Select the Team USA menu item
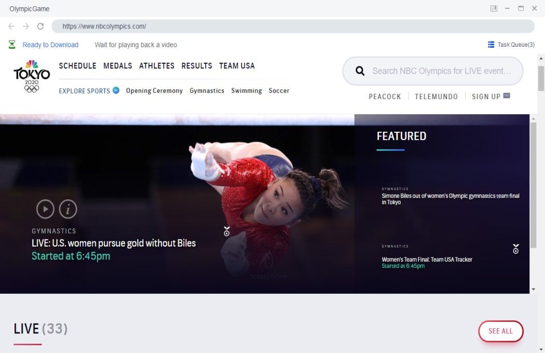Viewport: 545px width, 353px height. 237,66
